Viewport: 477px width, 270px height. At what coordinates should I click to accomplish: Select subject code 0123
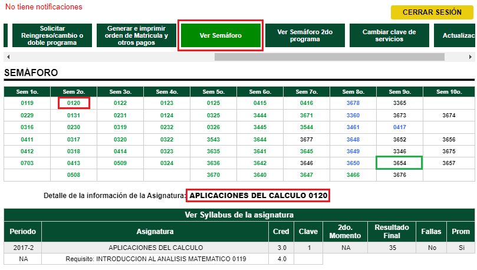(167, 103)
